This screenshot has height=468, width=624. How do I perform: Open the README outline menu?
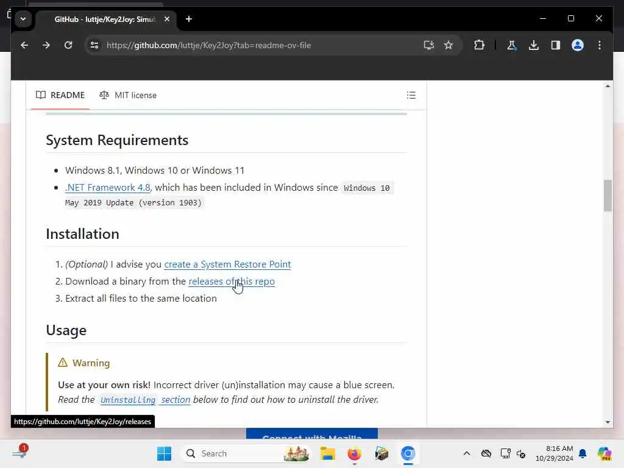tap(411, 95)
